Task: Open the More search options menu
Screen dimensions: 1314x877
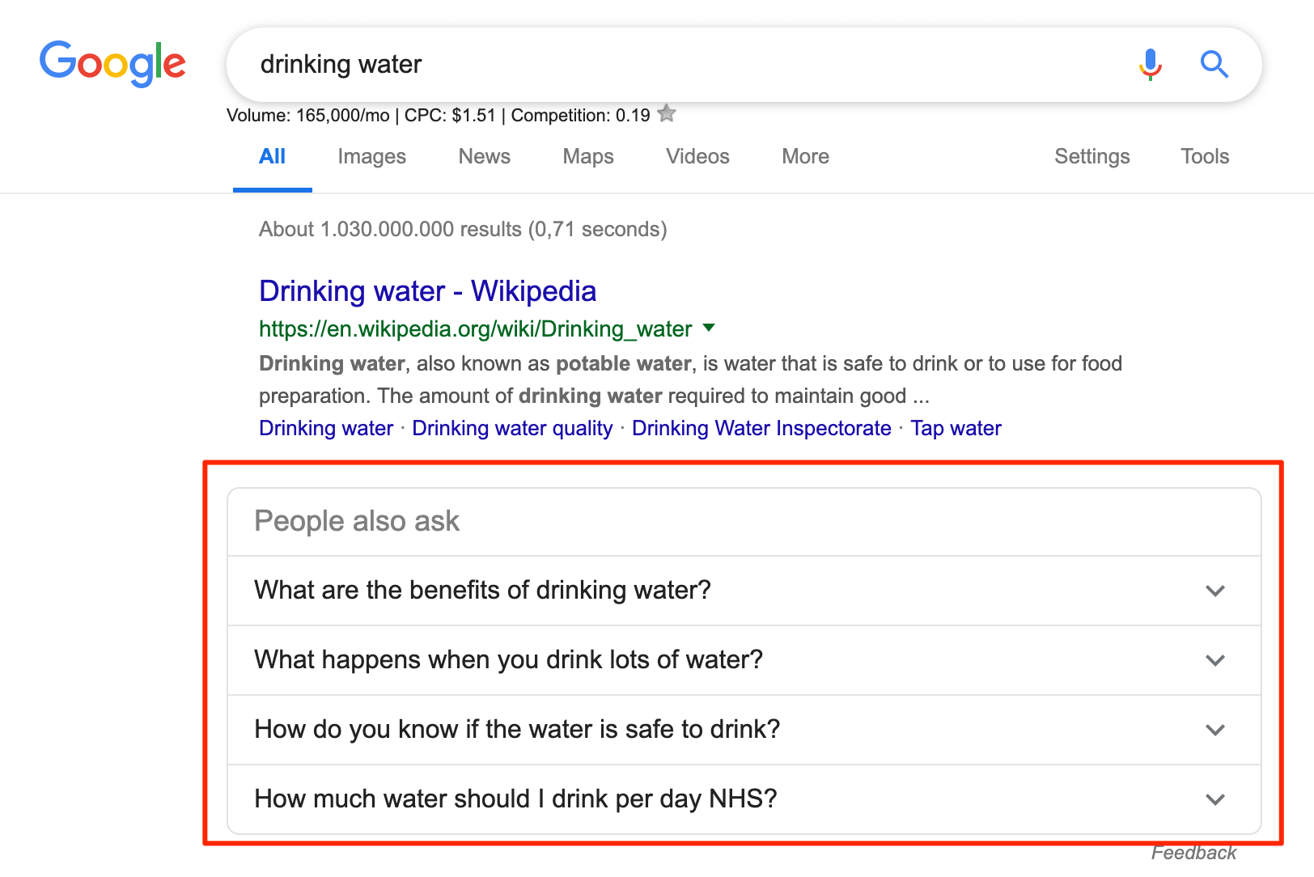Action: click(805, 157)
